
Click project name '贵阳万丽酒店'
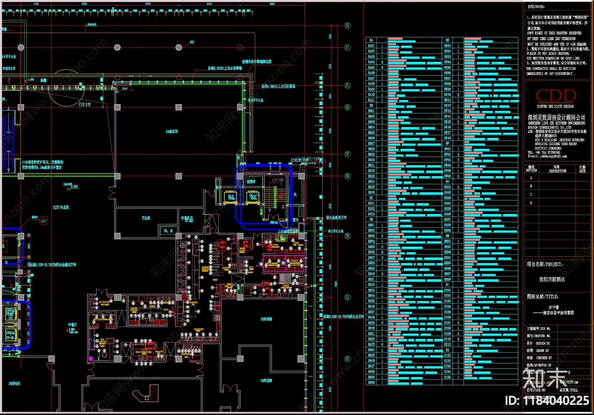point(552,279)
